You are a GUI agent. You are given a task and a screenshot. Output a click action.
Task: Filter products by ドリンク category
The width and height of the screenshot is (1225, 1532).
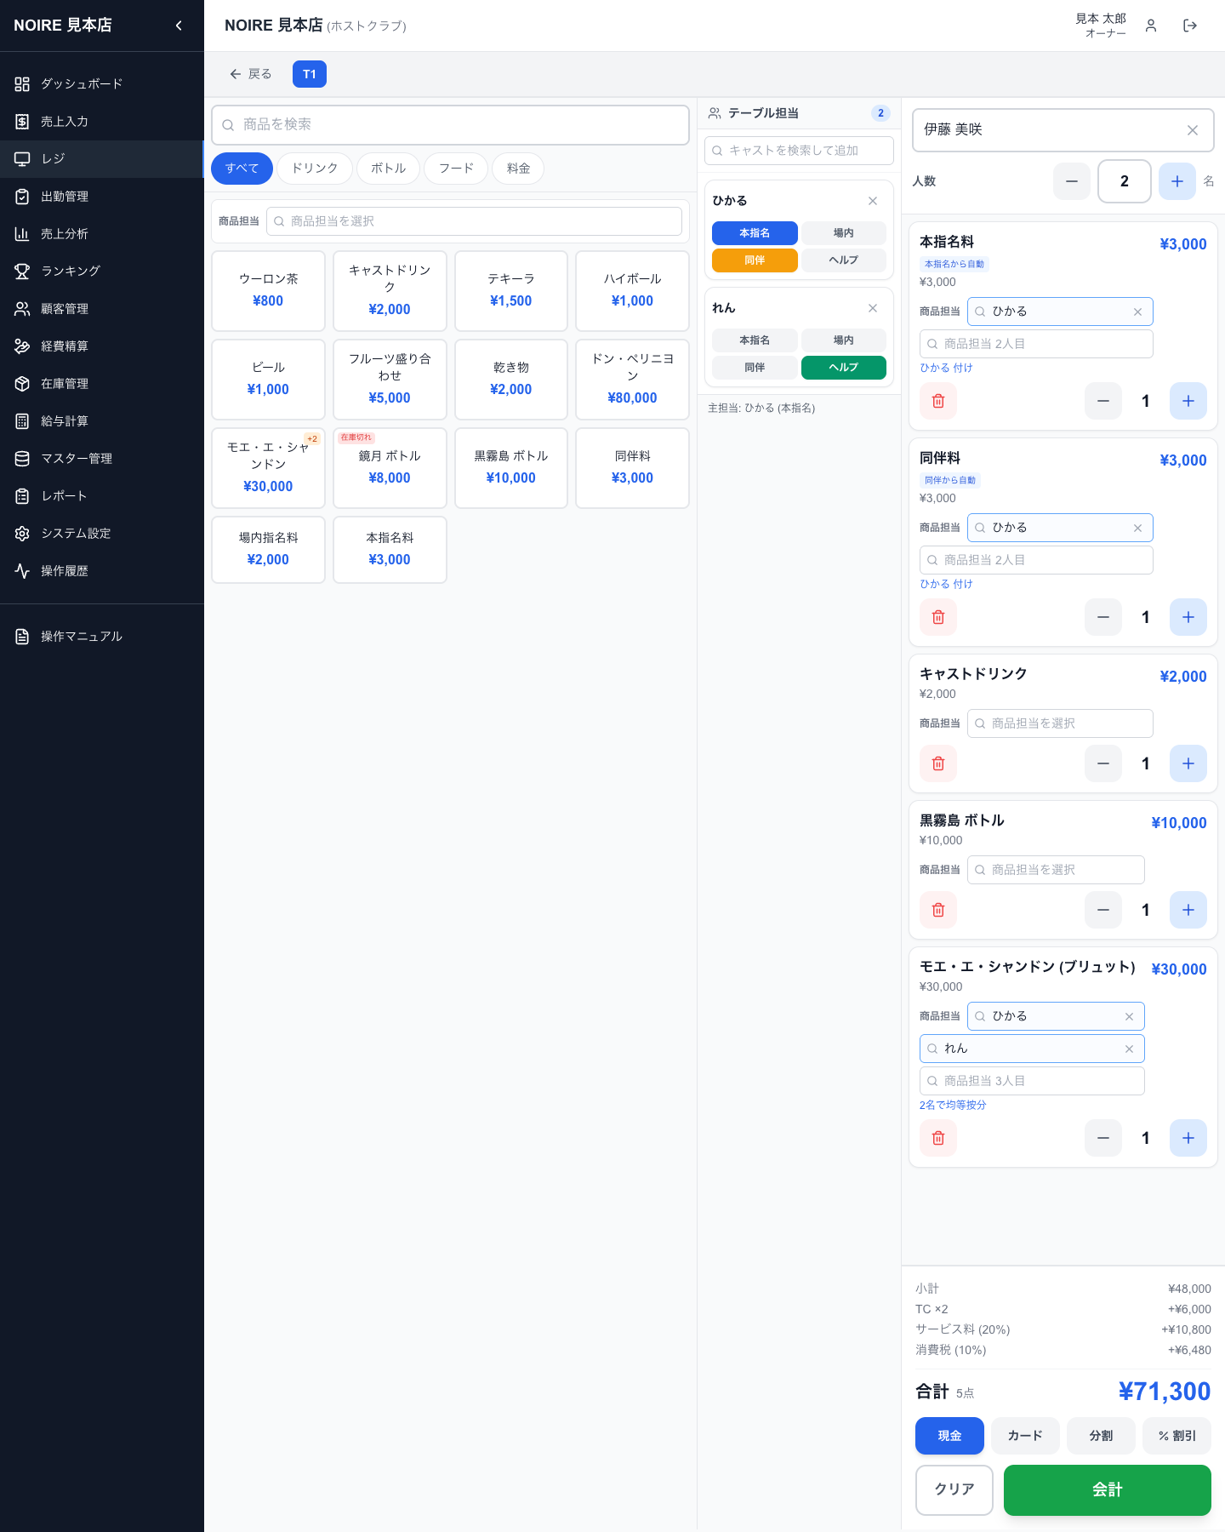tap(315, 169)
